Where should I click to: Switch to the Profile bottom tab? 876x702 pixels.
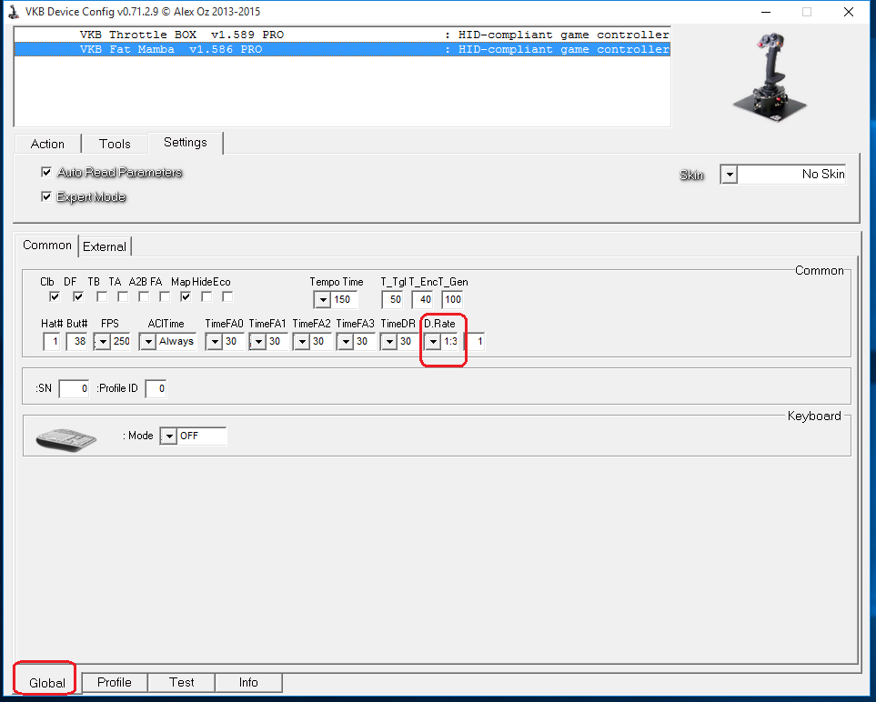115,683
